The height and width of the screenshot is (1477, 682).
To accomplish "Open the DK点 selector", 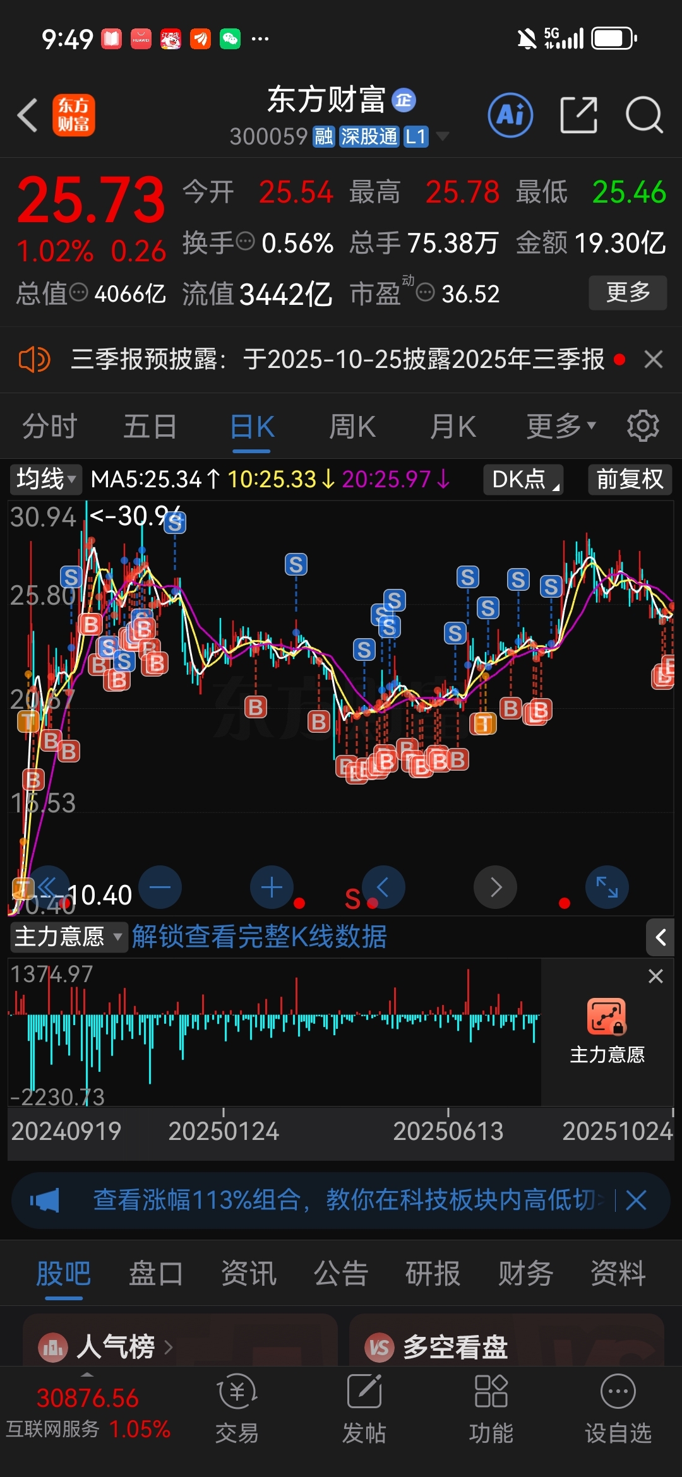I will [x=523, y=479].
